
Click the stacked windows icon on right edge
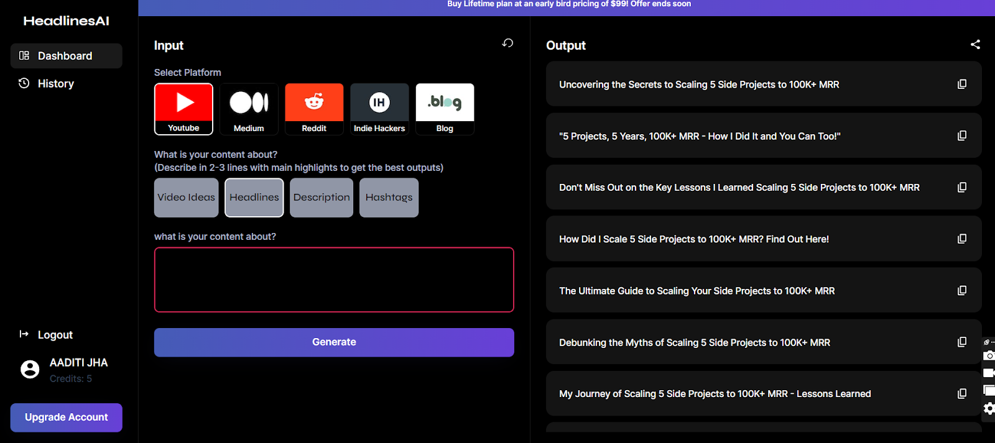pyautogui.click(x=989, y=390)
